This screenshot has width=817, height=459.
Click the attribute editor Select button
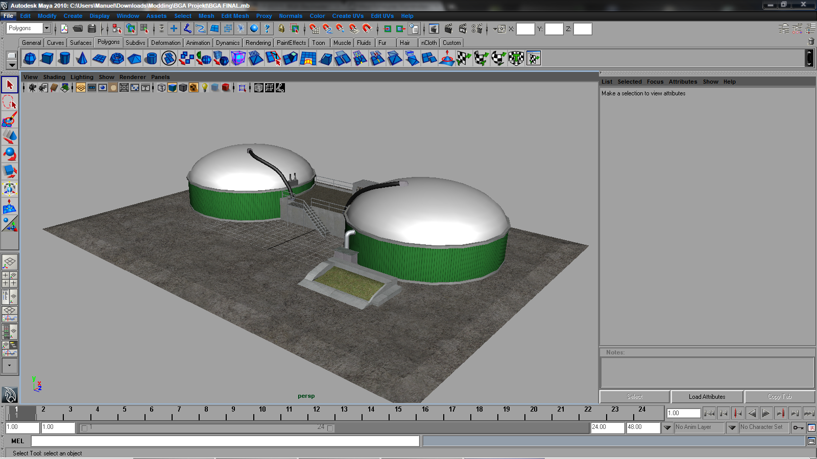(635, 397)
